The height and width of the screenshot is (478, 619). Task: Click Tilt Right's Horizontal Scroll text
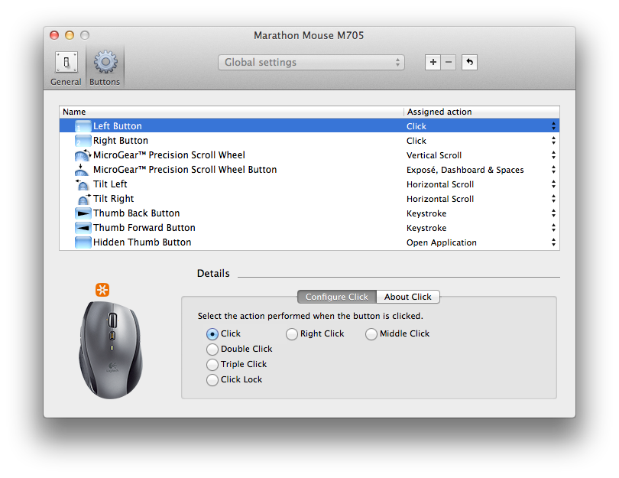[x=440, y=199]
